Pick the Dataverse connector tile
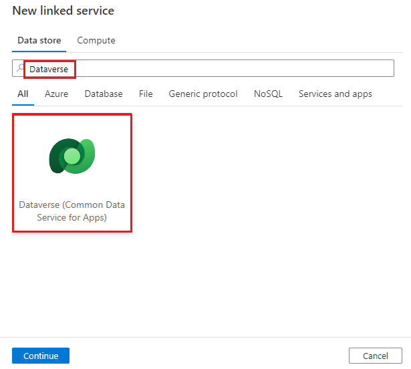 72,172
